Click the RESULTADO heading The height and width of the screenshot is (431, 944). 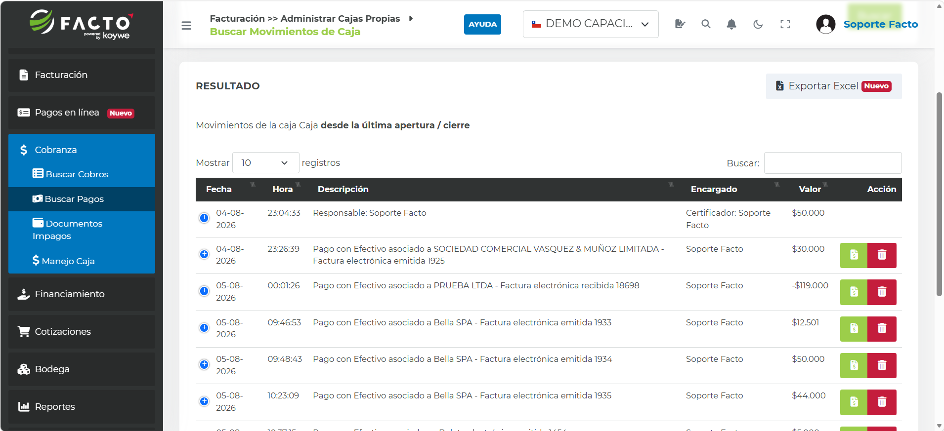(x=227, y=86)
